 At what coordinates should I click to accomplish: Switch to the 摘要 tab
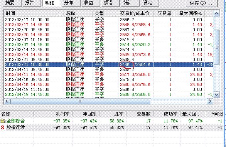pyautogui.click(x=12, y=3)
